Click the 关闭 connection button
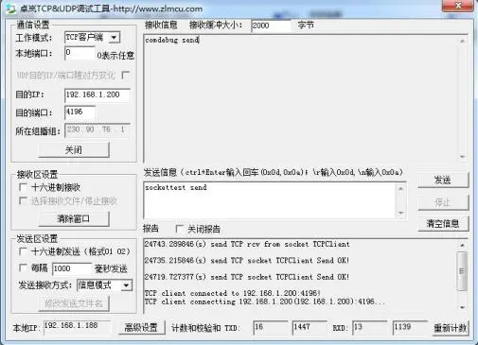The image size is (478, 345). coord(74,149)
